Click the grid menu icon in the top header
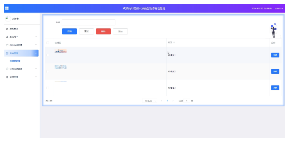Image resolution: width=290 pixels, height=144 pixels. (x=7, y=8)
